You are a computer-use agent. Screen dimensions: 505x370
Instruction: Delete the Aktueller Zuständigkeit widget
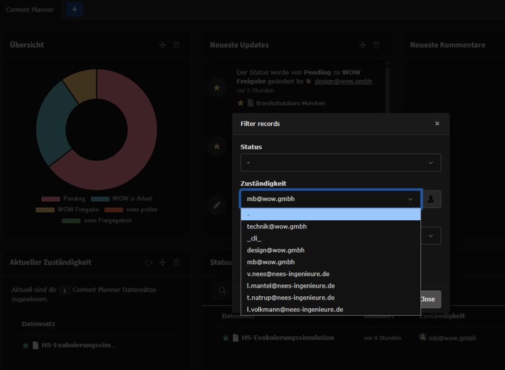pyautogui.click(x=176, y=263)
